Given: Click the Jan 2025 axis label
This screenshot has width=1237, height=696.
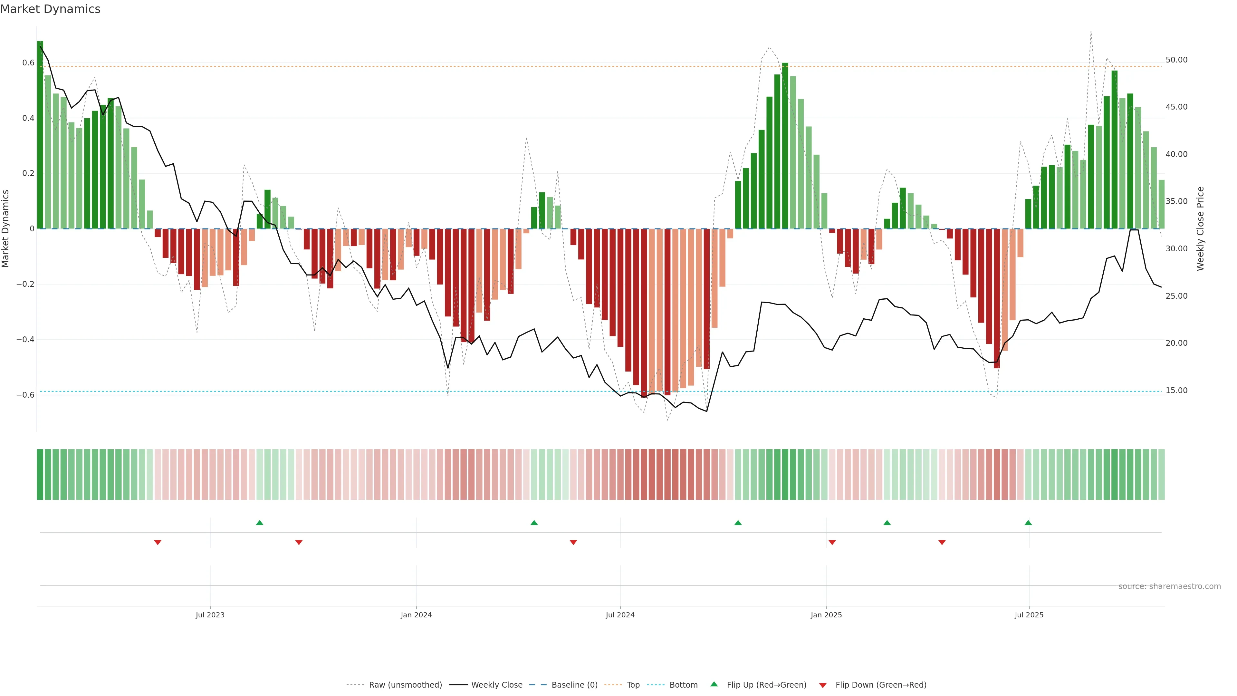Looking at the screenshot, I should click(x=826, y=615).
